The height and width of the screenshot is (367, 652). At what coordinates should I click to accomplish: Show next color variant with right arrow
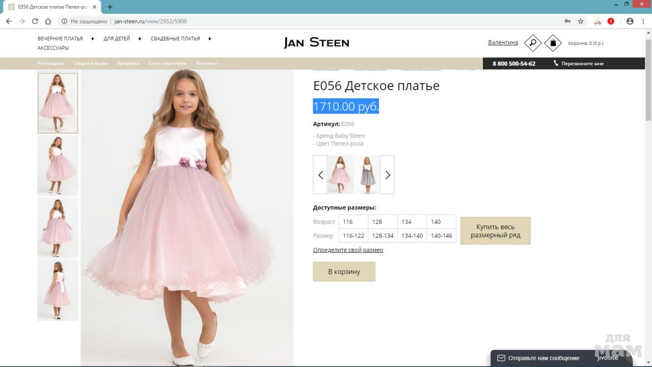coord(387,175)
